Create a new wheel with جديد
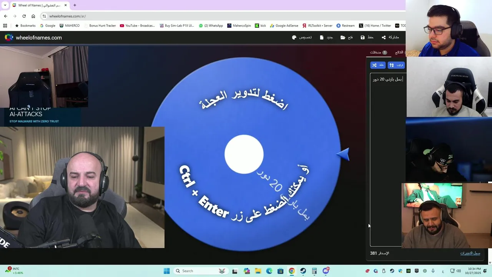The width and height of the screenshot is (492, 277). [326, 37]
